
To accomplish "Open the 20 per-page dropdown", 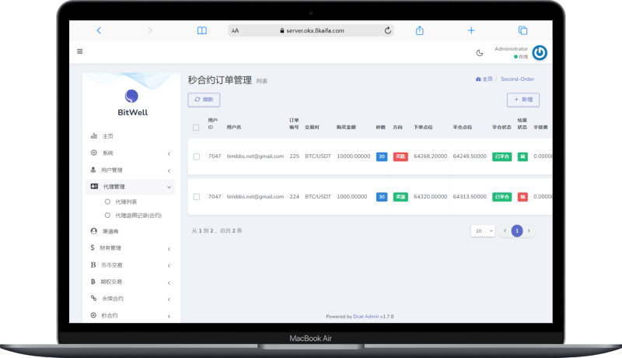I will point(482,231).
